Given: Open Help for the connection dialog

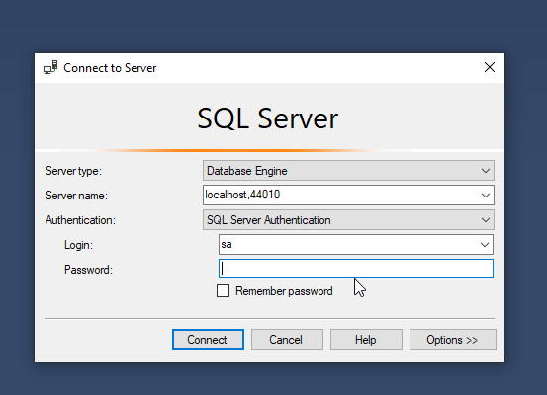Looking at the screenshot, I should click(366, 340).
